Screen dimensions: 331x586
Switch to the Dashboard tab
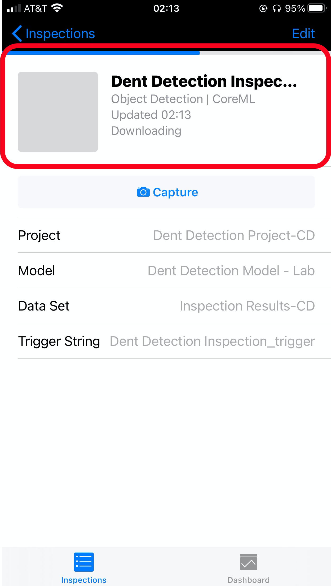pyautogui.click(x=249, y=568)
